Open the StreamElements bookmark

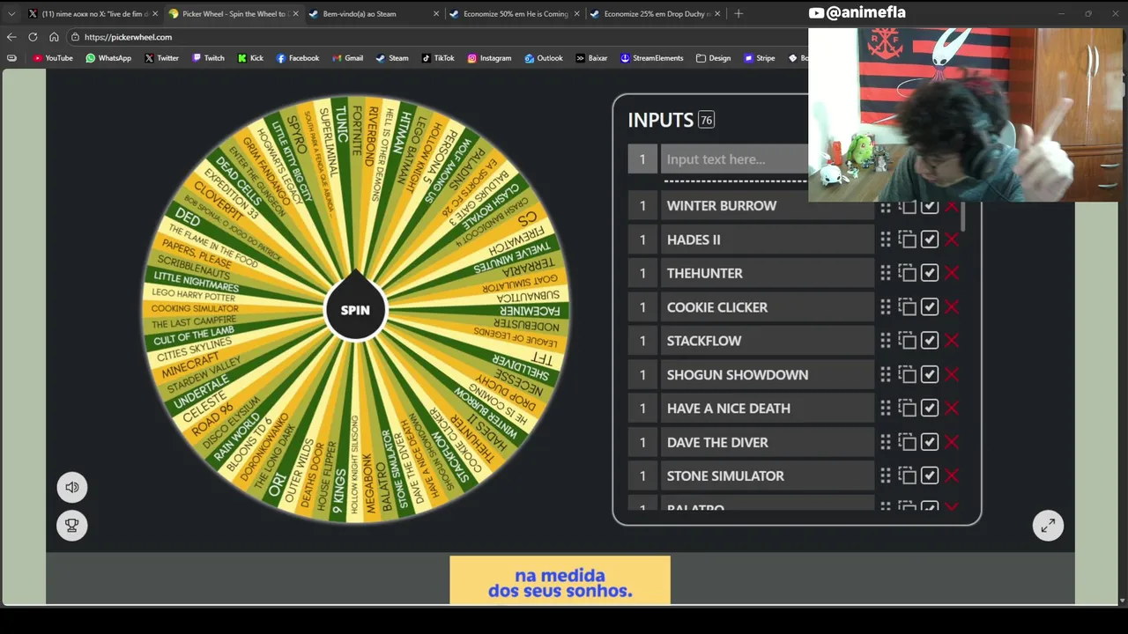pyautogui.click(x=652, y=58)
